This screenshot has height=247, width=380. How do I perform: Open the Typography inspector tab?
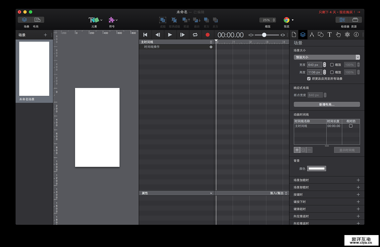tap(329, 35)
